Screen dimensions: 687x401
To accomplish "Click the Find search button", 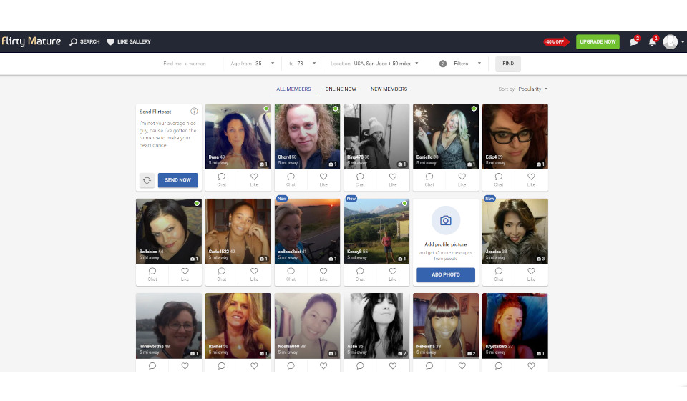I will pos(508,64).
